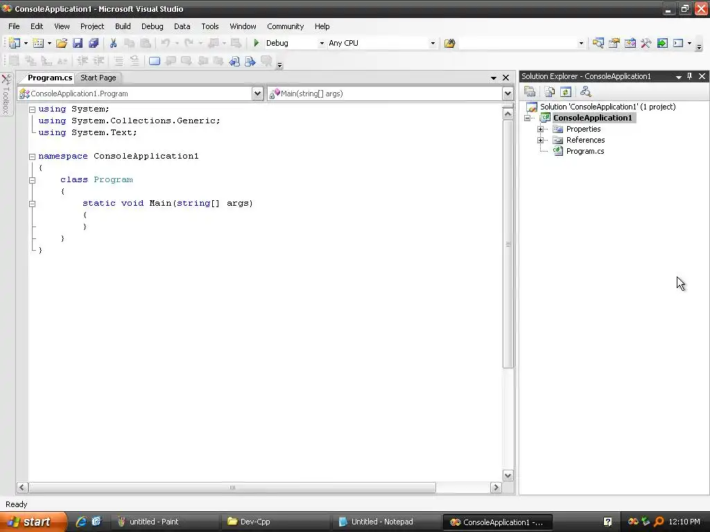Click the Add New Item toolbar icon

point(39,43)
